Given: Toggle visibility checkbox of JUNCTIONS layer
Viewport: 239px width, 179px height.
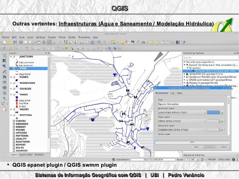Looking at the screenshot, I should pos(14,57).
